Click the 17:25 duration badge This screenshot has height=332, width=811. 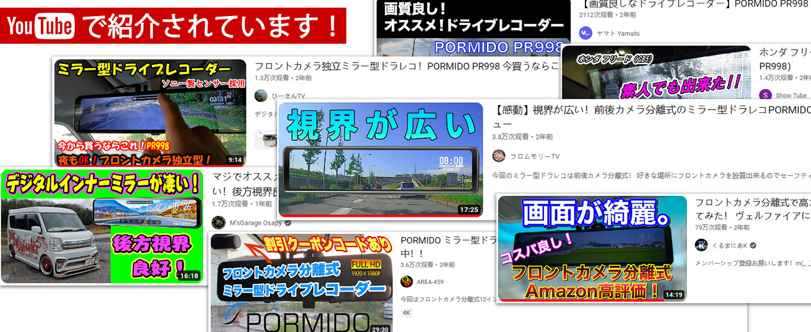(x=469, y=210)
